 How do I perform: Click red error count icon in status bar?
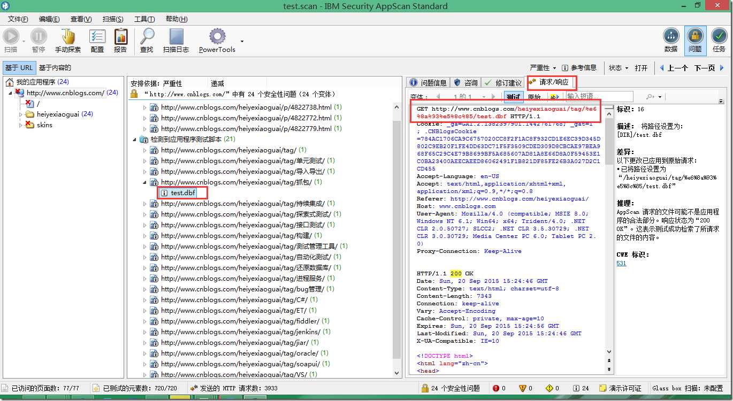point(496,388)
